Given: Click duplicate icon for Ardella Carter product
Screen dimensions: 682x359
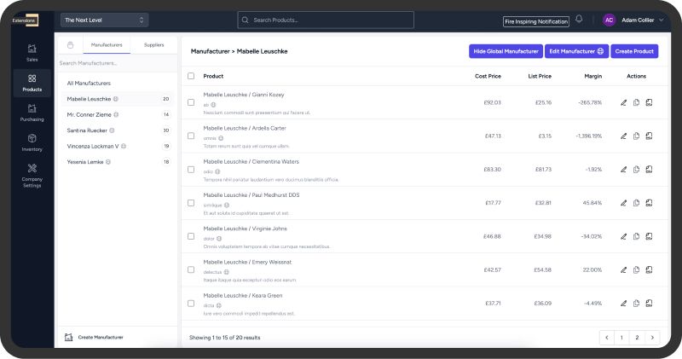Looking at the screenshot, I should [x=637, y=136].
